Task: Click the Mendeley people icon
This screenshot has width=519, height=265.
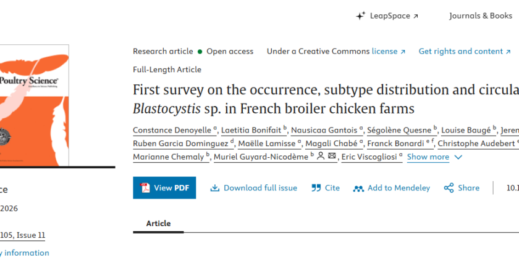Action: tap(358, 189)
